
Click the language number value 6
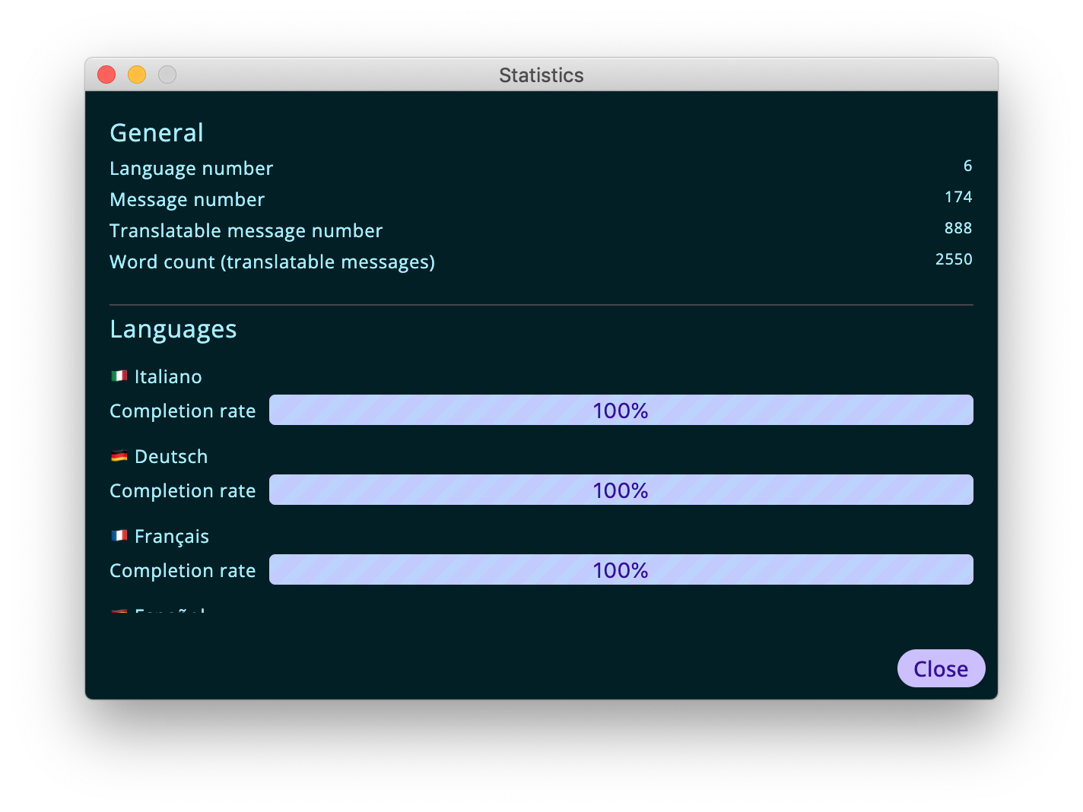tap(967, 166)
